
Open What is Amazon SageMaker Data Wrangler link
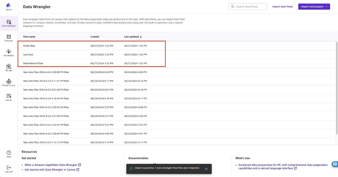click(53, 165)
